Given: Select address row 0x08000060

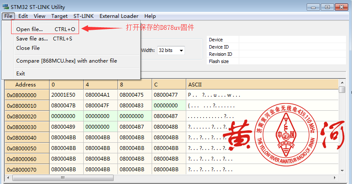Looking at the screenshot, I should coord(27,159).
